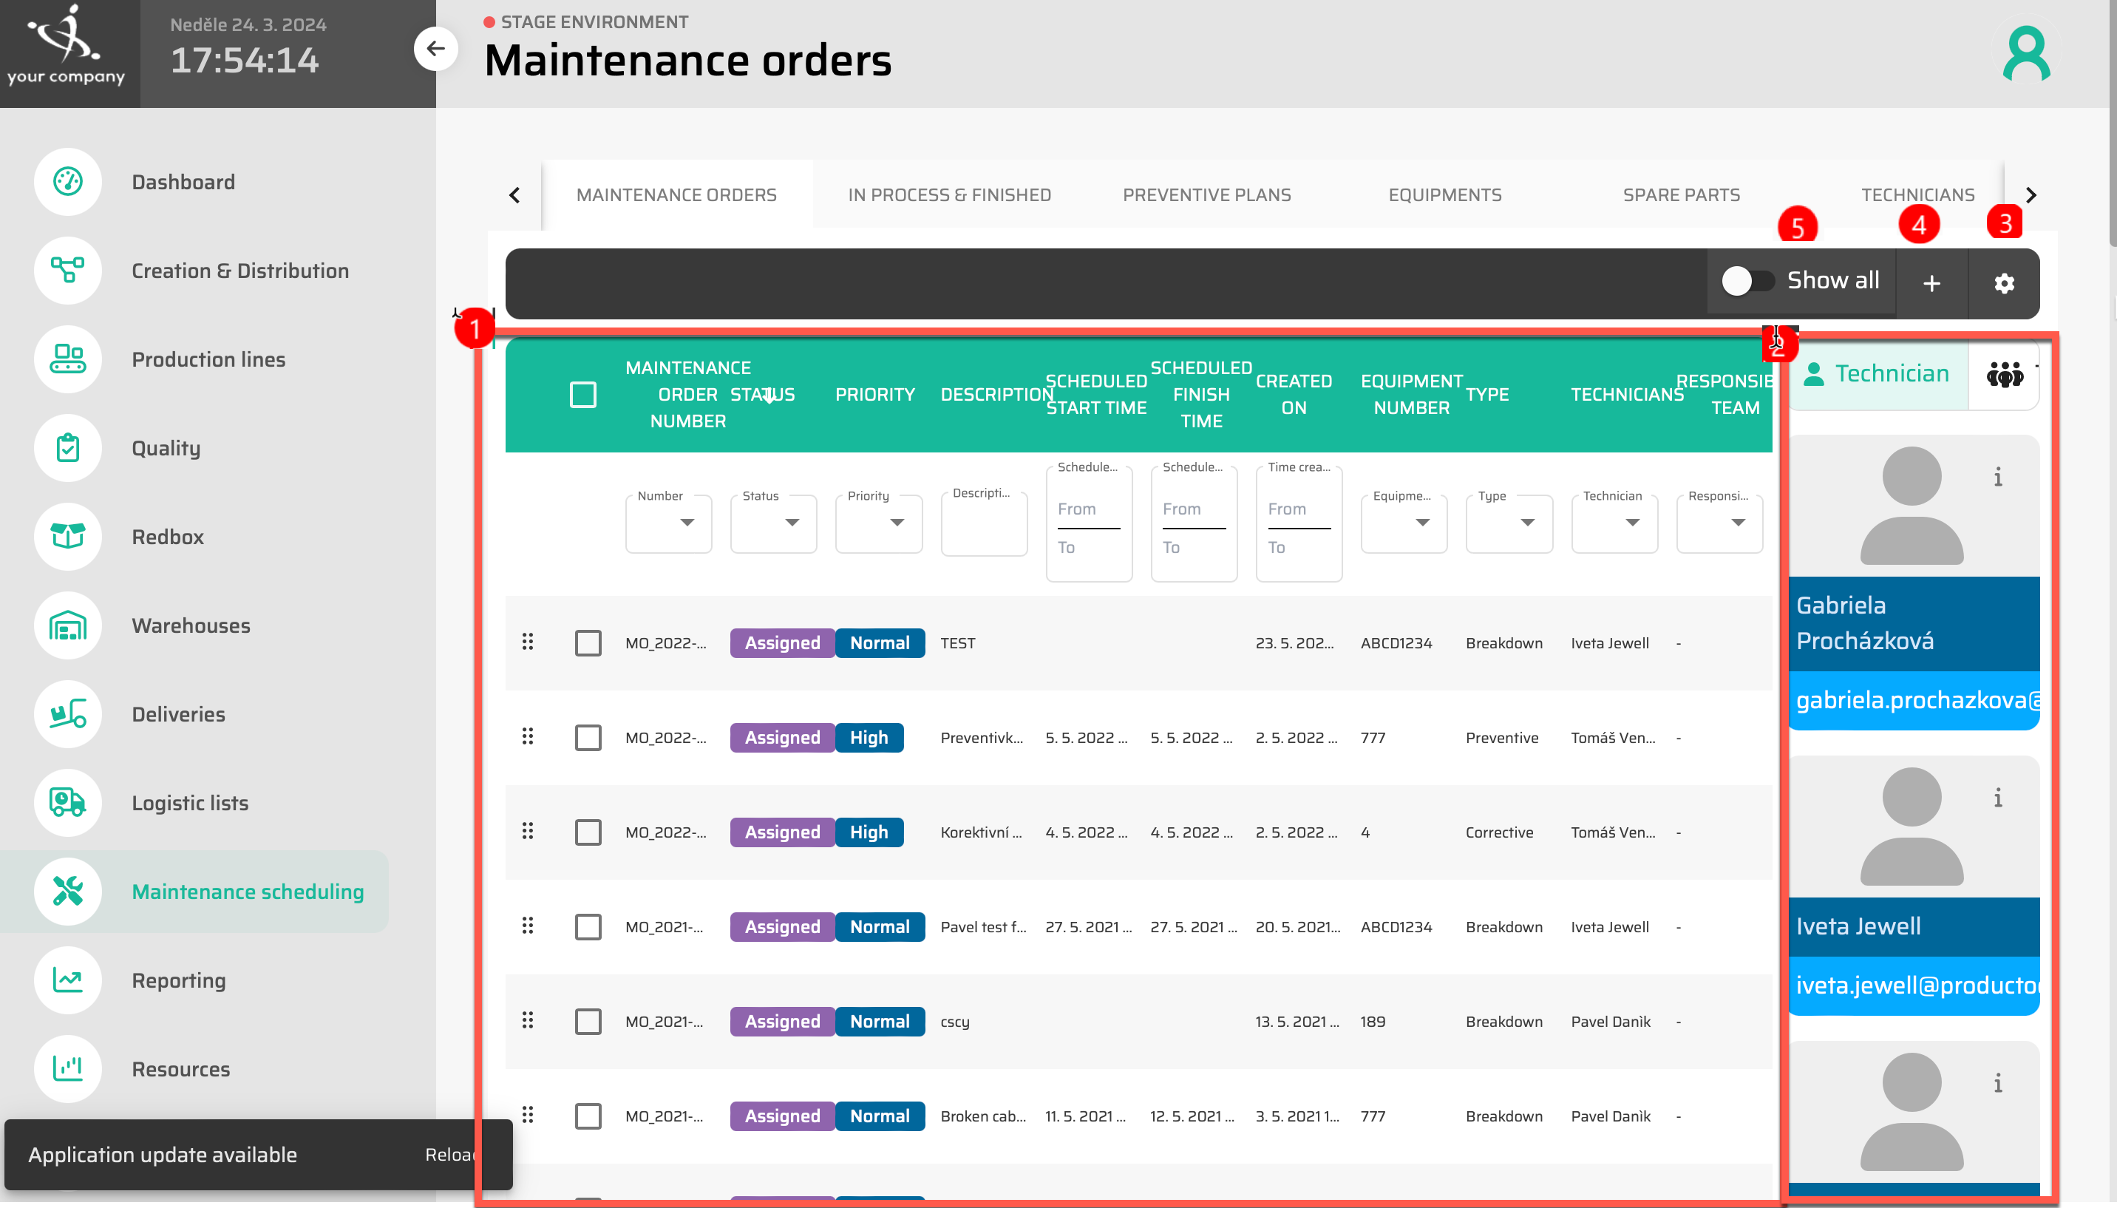This screenshot has width=2117, height=1208.
Task: Switch to Preventive Plans tab
Action: (x=1206, y=195)
